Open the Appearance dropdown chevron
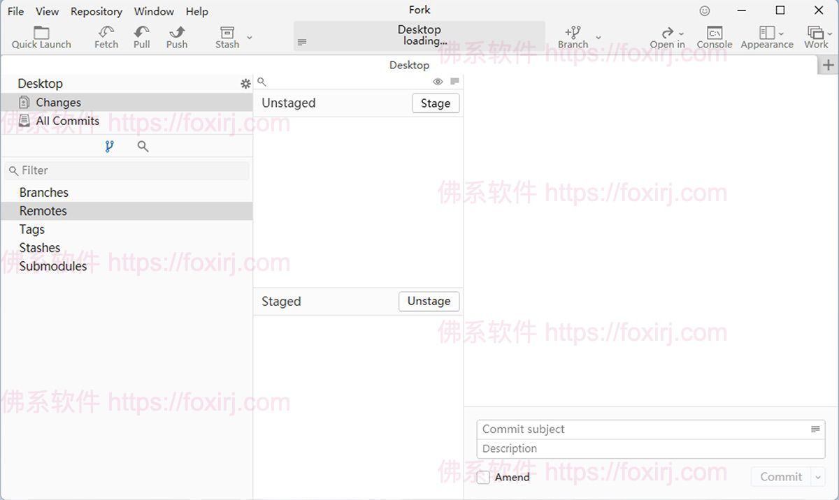This screenshot has height=500, width=839. tap(781, 34)
